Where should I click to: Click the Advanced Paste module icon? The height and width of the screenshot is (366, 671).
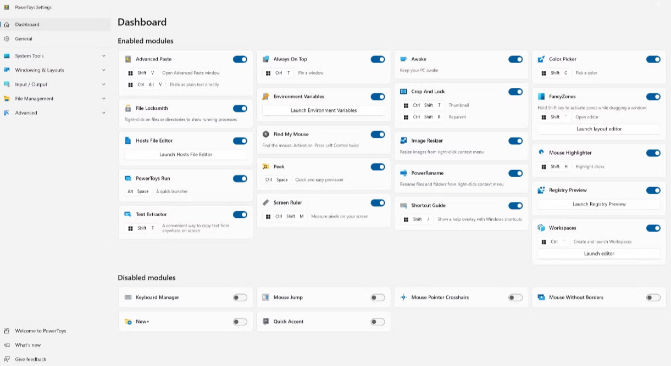click(x=128, y=59)
